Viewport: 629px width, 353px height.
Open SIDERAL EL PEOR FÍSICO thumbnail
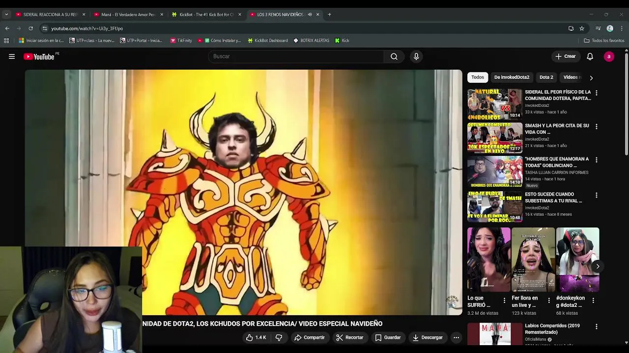[494, 104]
